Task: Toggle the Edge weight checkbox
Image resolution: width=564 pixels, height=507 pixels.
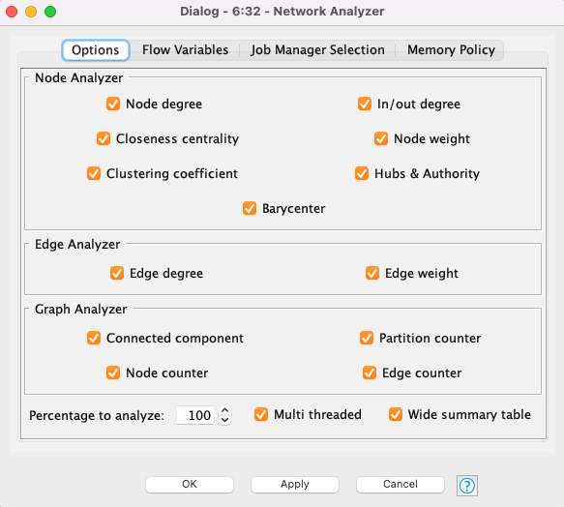Action: click(372, 273)
